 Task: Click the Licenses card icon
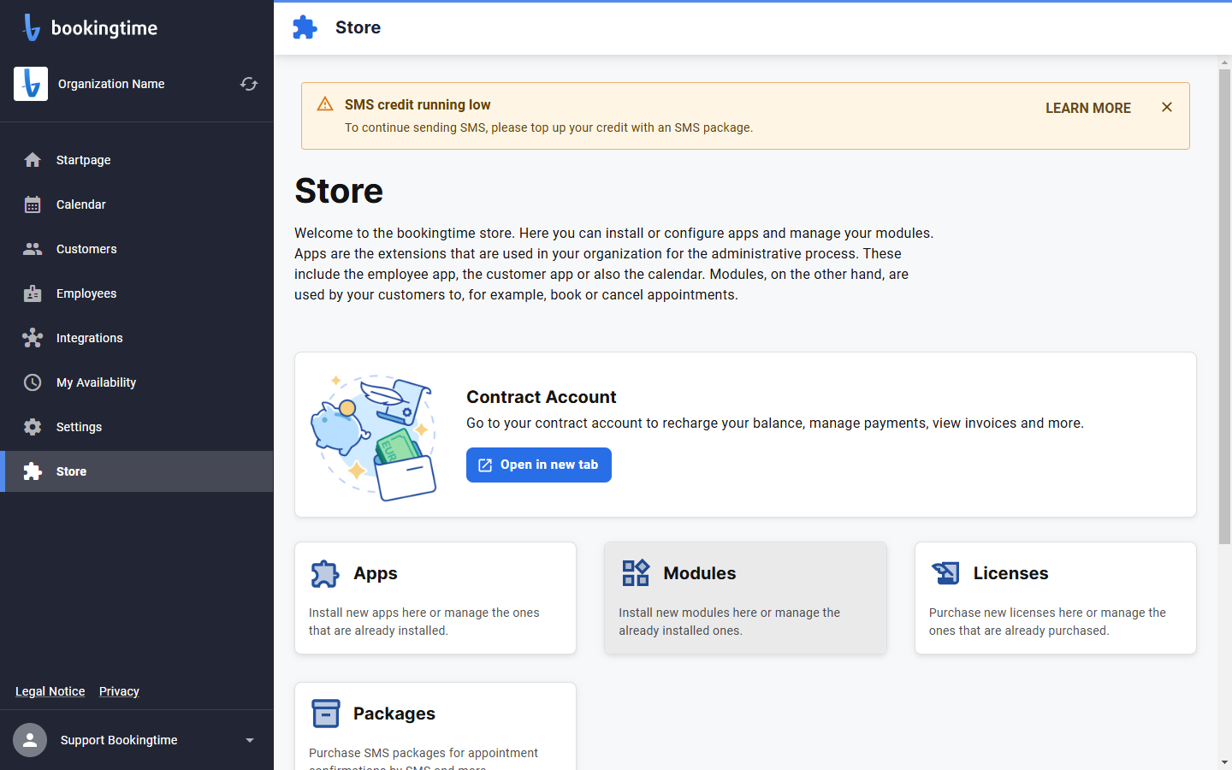(x=945, y=573)
